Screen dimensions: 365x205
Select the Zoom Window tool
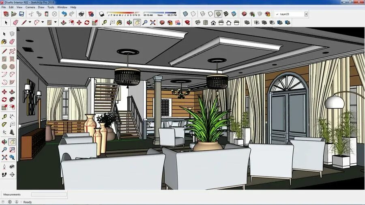tap(12, 149)
